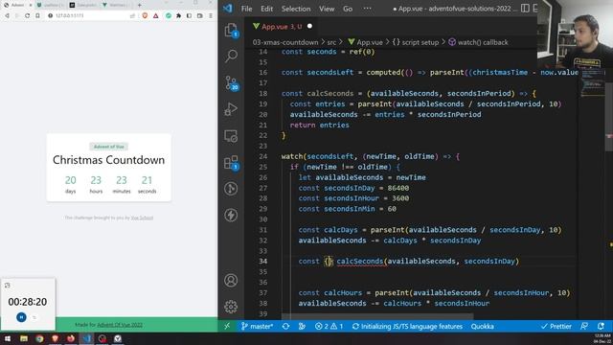Open the Remote Explorer view
The image size is (613, 345).
[x=231, y=136]
